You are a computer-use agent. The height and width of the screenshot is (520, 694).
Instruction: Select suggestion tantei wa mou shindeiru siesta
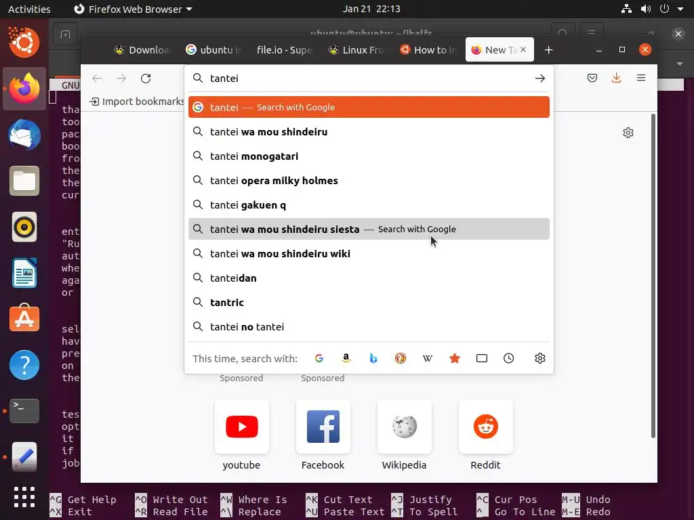pyautogui.click(x=369, y=229)
